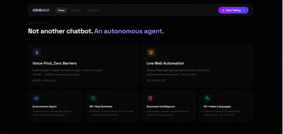Click the 'An autonomous agent.' purple text
The image size is (283, 134).
(129, 31)
